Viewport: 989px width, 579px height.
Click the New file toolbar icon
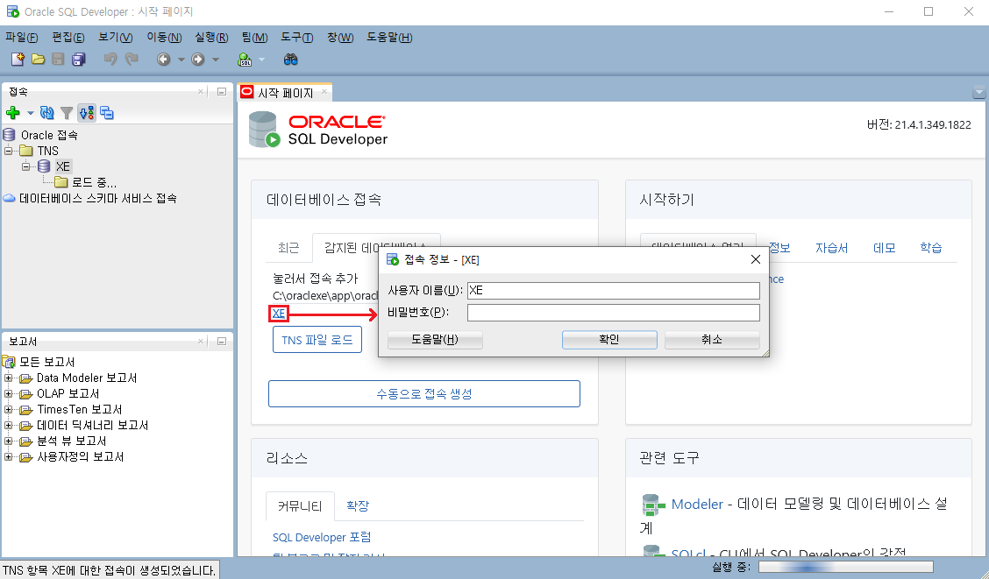pos(18,60)
